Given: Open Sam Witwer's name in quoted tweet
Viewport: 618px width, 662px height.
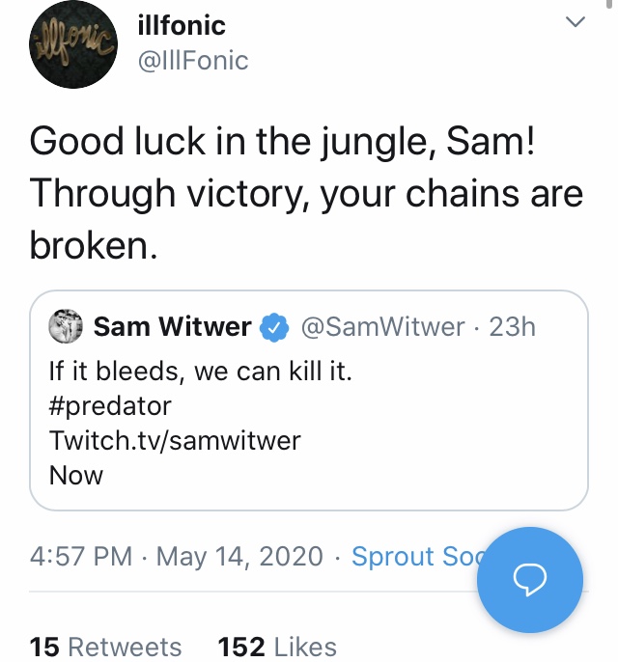Looking at the screenshot, I should pos(172,327).
